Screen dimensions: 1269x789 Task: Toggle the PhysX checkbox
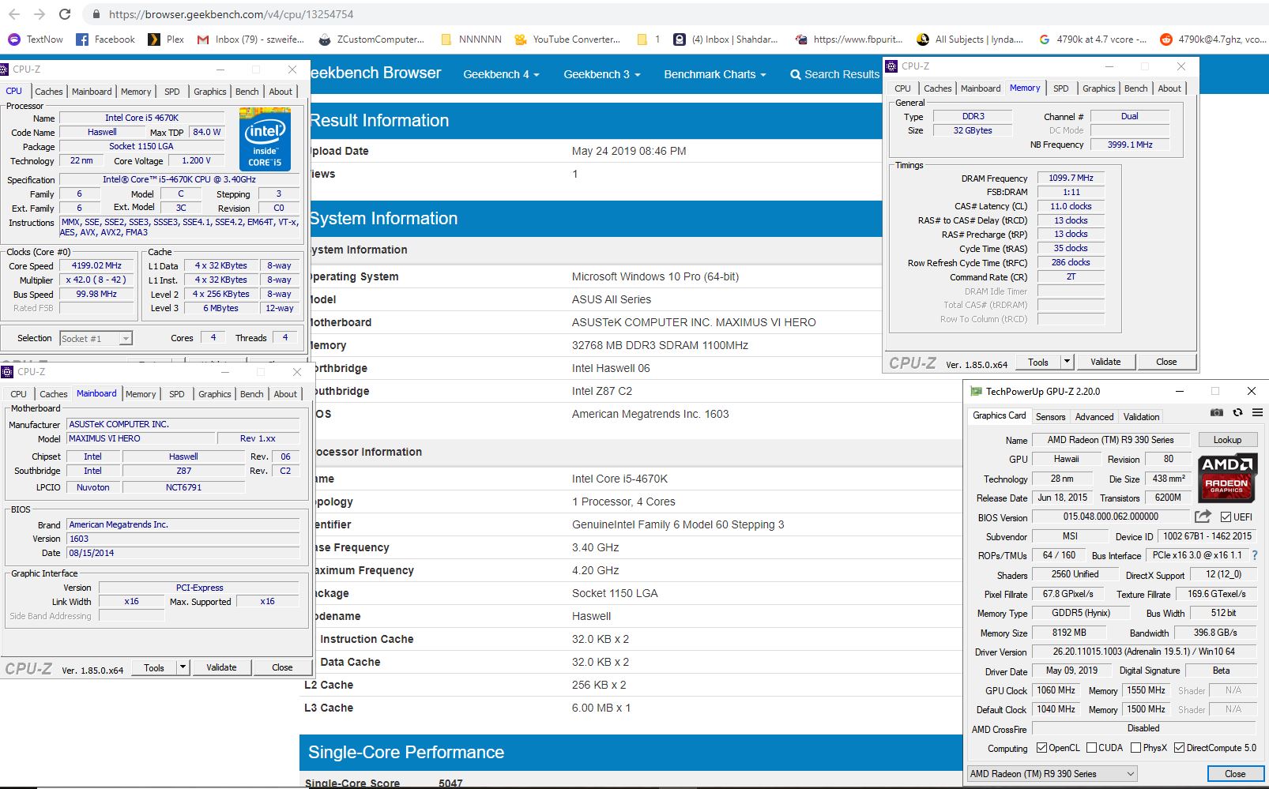(1135, 748)
